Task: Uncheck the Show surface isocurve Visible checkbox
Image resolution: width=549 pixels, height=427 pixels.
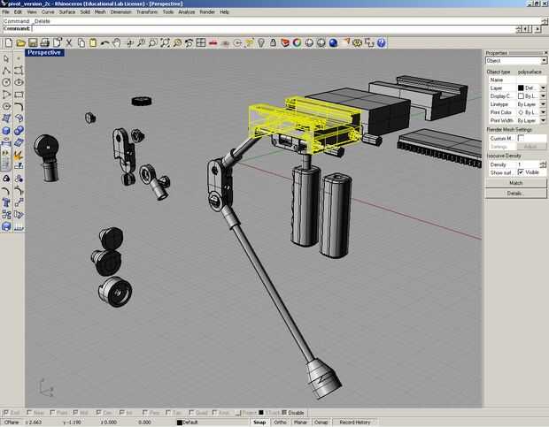Action: click(x=521, y=172)
